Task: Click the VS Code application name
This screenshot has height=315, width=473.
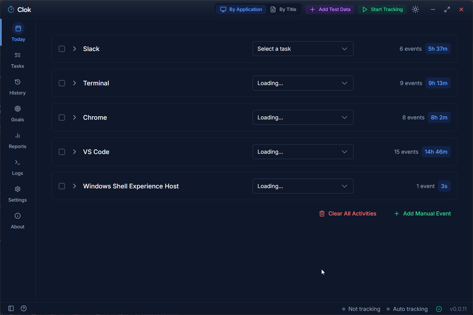Action: click(x=96, y=152)
